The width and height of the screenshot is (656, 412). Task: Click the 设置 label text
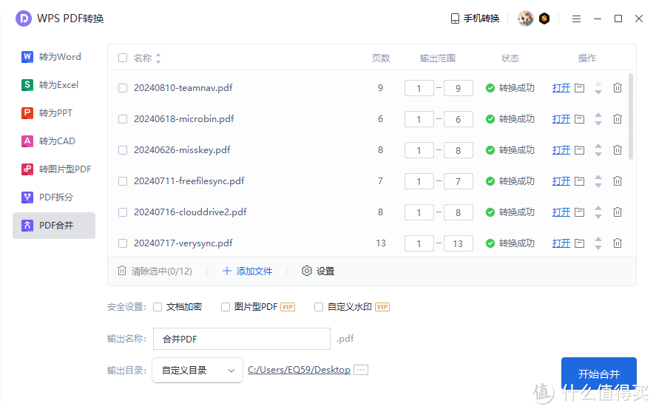coord(325,271)
